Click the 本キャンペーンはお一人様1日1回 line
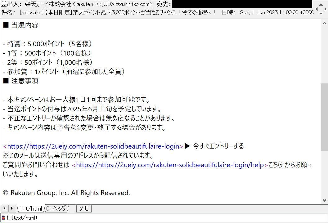 tap(77, 99)
